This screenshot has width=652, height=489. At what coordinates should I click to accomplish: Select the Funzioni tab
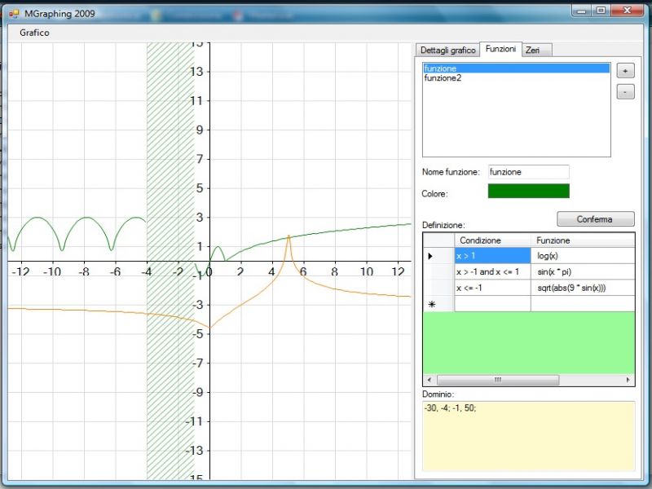[x=500, y=49]
